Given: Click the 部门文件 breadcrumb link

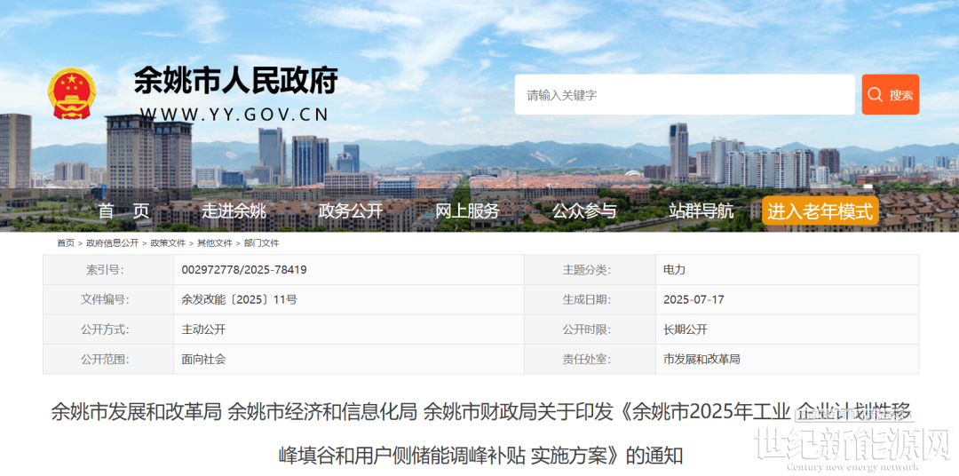Looking at the screenshot, I should pos(261,243).
